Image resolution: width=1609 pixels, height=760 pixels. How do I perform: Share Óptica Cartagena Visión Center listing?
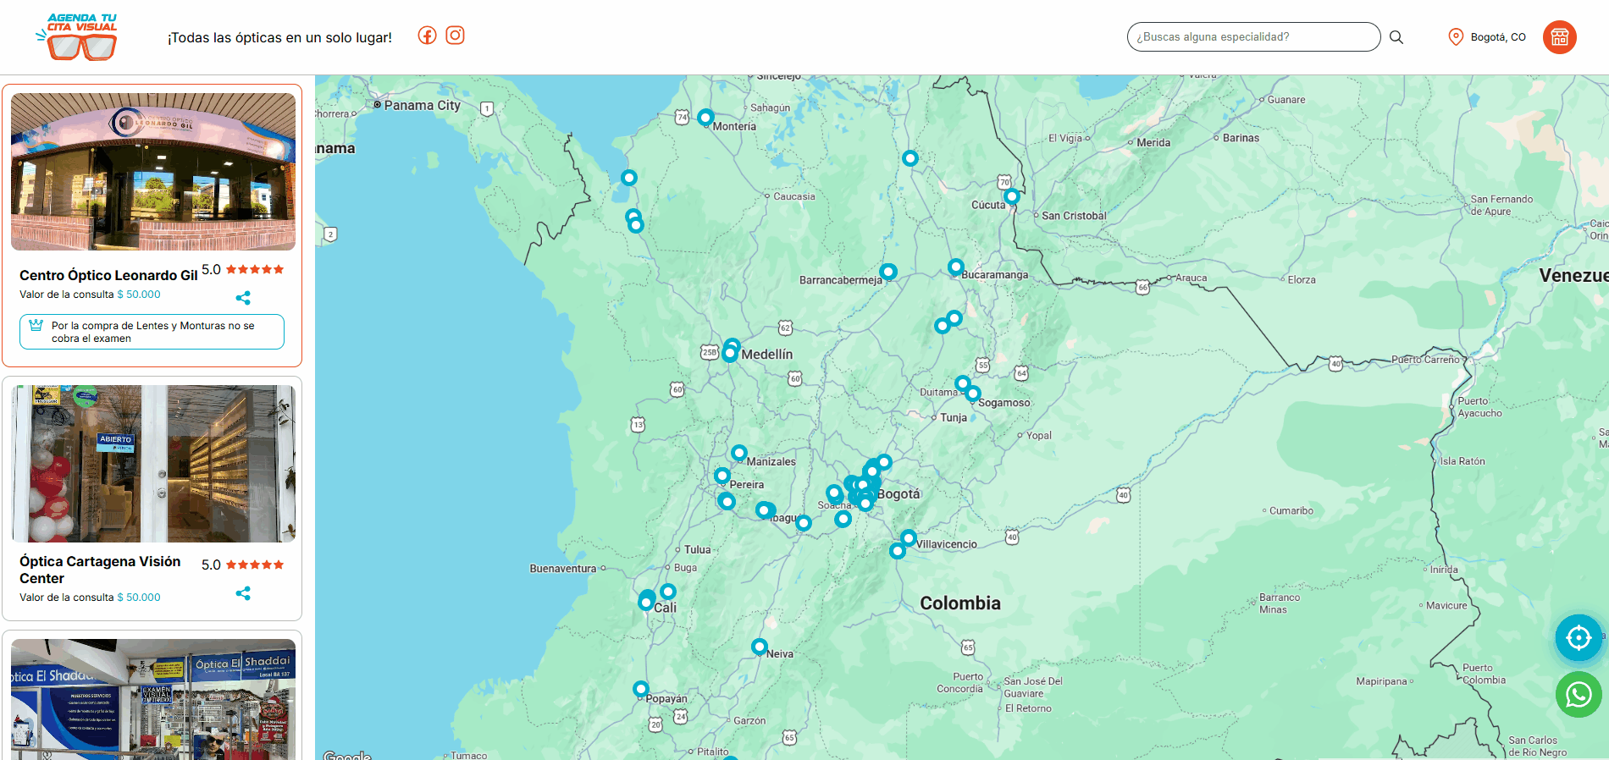coord(243,593)
